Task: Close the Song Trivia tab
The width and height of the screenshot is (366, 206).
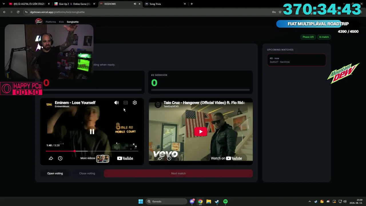Action: pos(185,4)
